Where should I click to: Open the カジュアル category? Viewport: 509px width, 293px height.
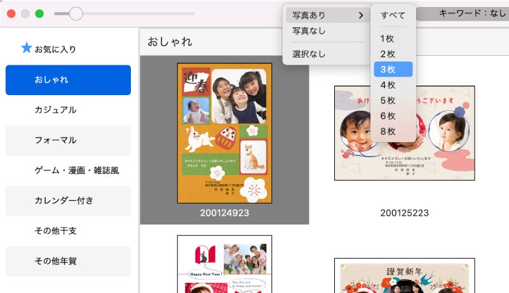coord(68,110)
